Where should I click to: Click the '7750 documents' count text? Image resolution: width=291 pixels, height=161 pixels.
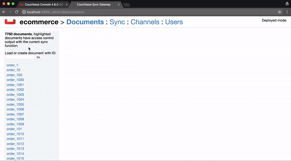19,34
